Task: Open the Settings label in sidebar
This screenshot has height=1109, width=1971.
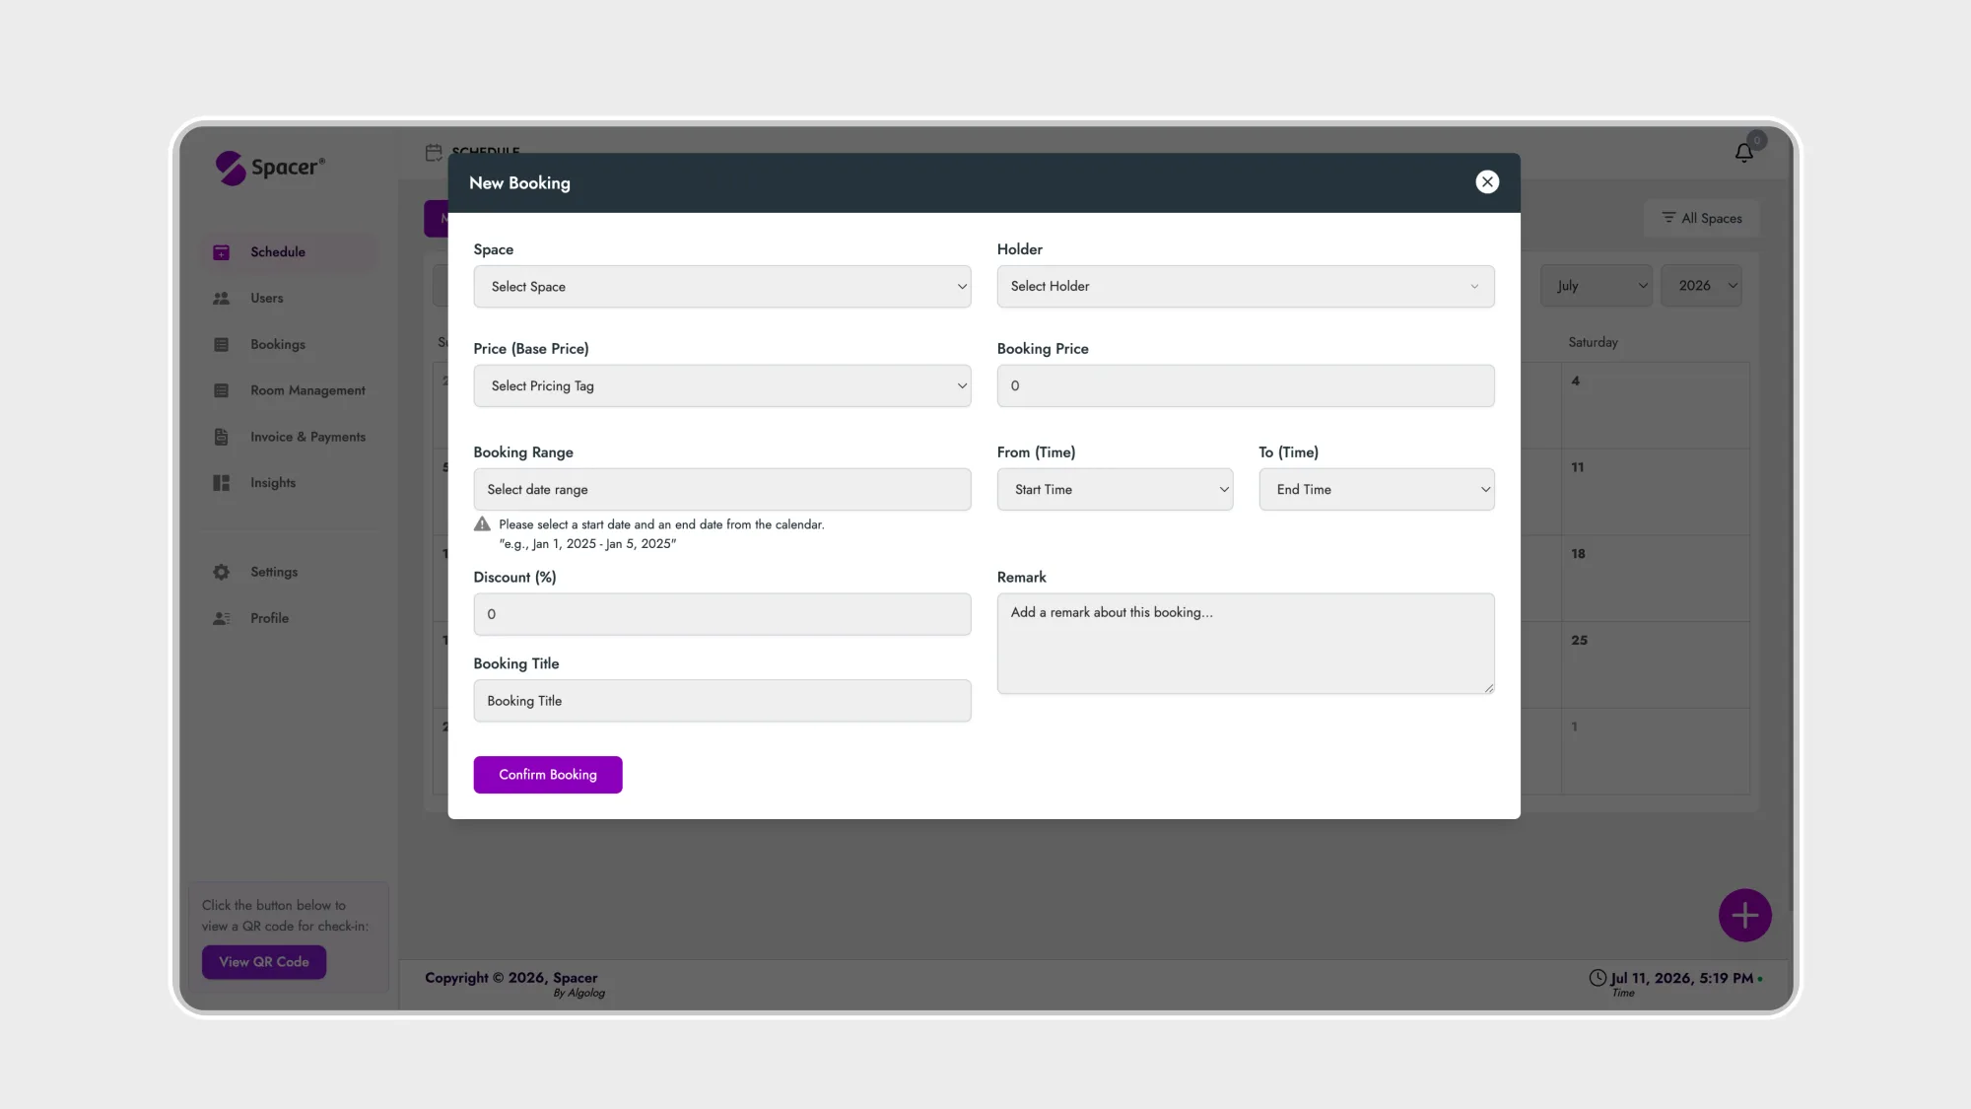Action: (x=274, y=572)
